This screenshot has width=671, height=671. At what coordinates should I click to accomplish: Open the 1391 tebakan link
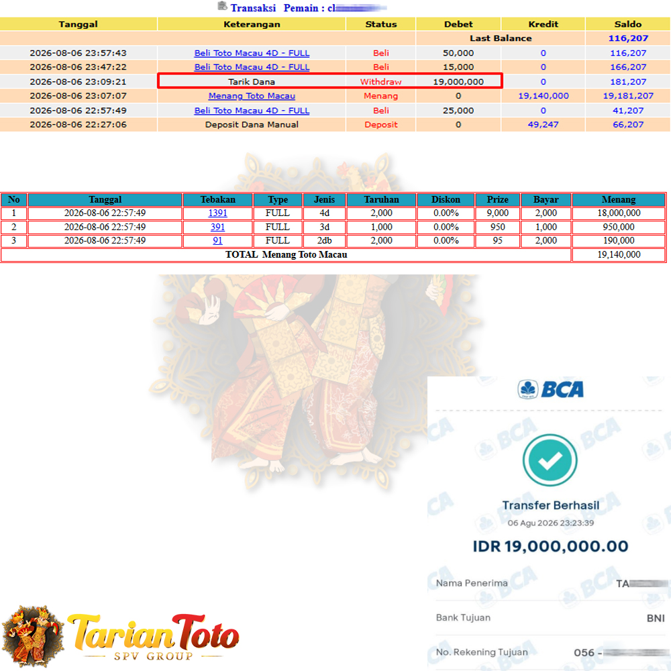tap(217, 213)
